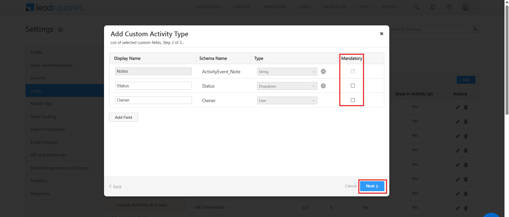The image size is (509, 217).
Task: Open the Dropdown type selector for Status
Action: pos(287,86)
